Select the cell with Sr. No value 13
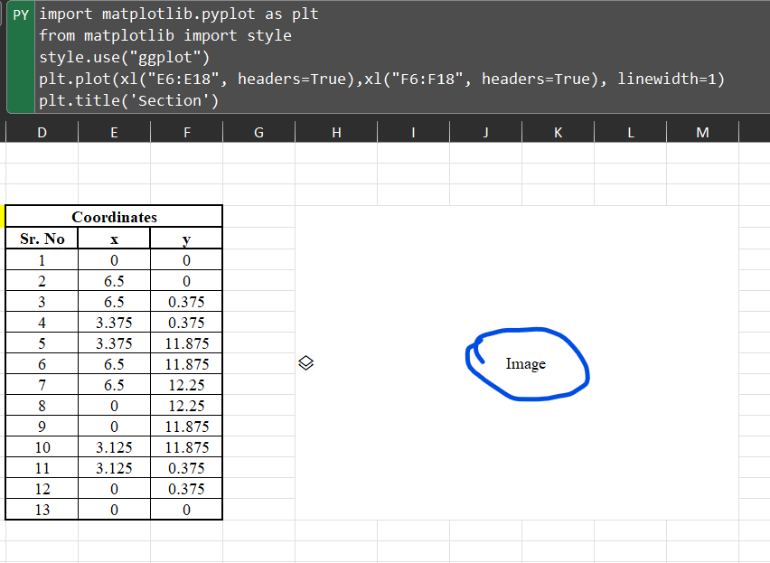Viewport: 770px width, 563px height. pyautogui.click(x=41, y=509)
